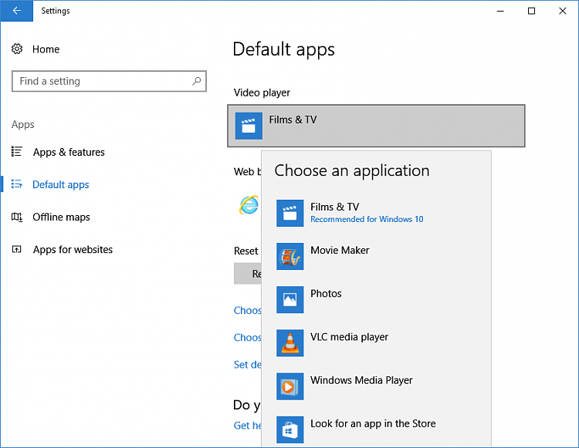
Task: Select Default apps in sidebar
Action: (x=60, y=185)
